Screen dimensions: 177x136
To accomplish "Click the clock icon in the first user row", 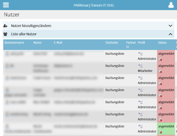I will [160, 59].
